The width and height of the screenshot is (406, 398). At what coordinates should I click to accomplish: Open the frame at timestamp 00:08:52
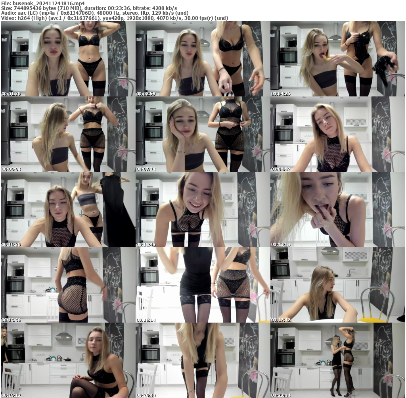pos(338,134)
